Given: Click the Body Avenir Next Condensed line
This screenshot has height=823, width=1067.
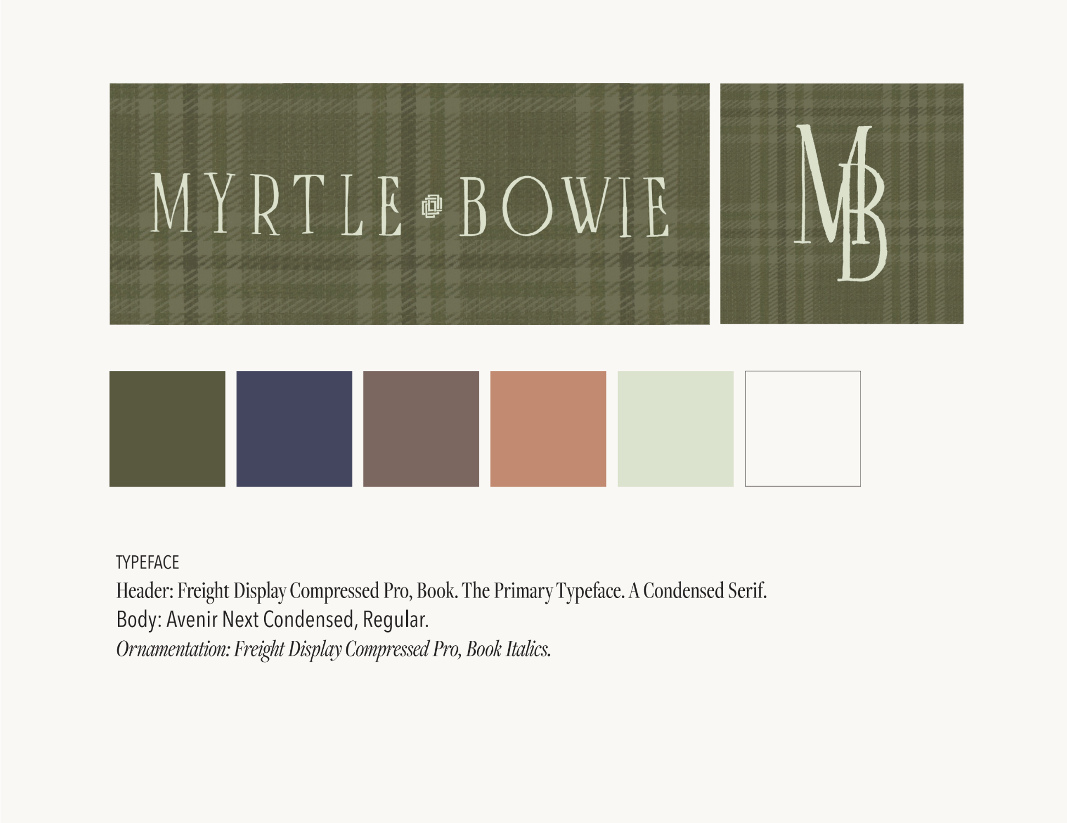Looking at the screenshot, I should tap(272, 620).
